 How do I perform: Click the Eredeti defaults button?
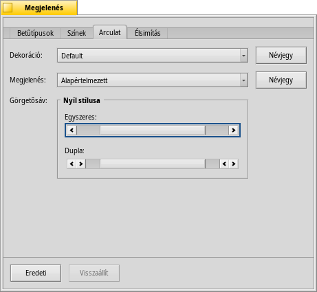coord(36,273)
